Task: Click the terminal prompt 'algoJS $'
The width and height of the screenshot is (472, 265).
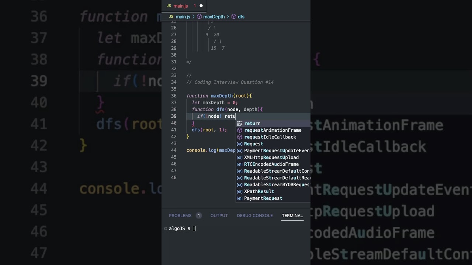Action: pos(180,229)
